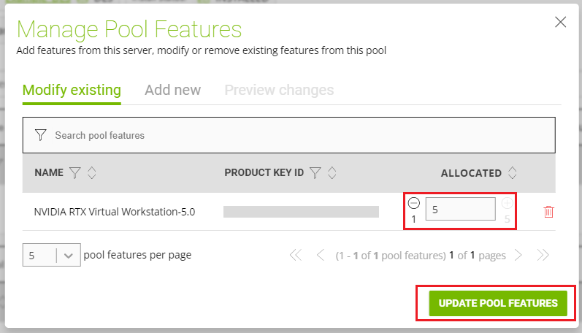Go to the next page of results
The height and width of the screenshot is (333, 582).
coord(518,256)
